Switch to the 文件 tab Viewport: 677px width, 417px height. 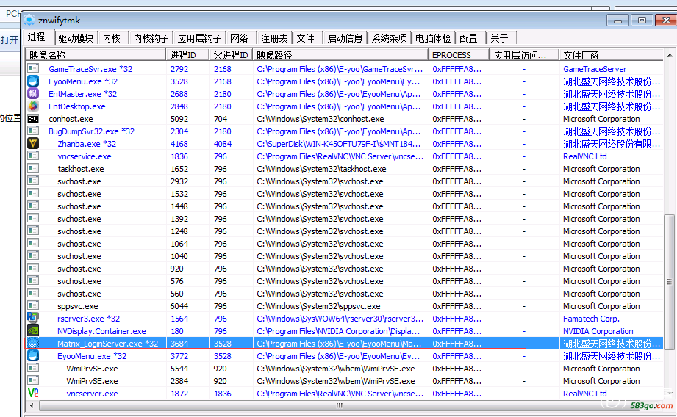click(x=306, y=38)
